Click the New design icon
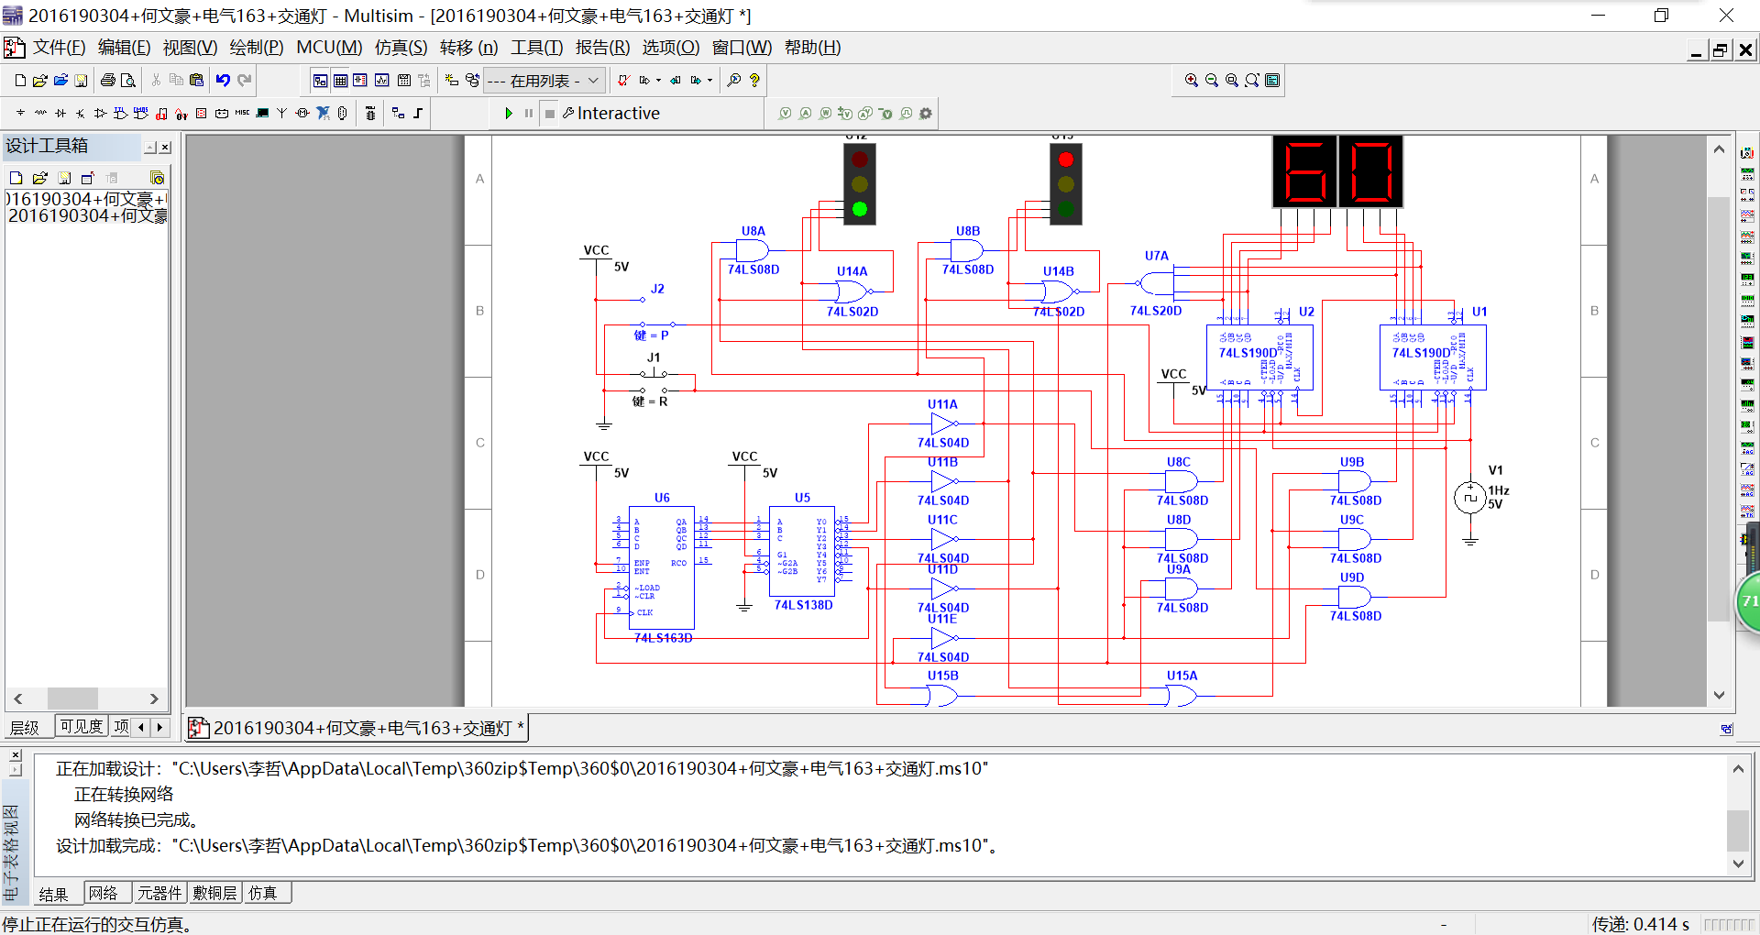 click(20, 81)
